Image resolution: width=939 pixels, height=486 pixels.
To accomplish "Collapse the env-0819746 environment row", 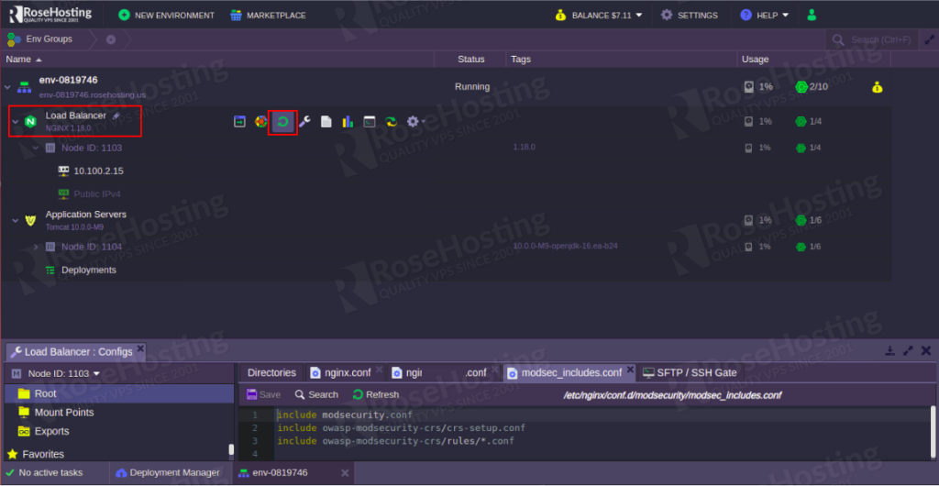I will click(x=7, y=87).
